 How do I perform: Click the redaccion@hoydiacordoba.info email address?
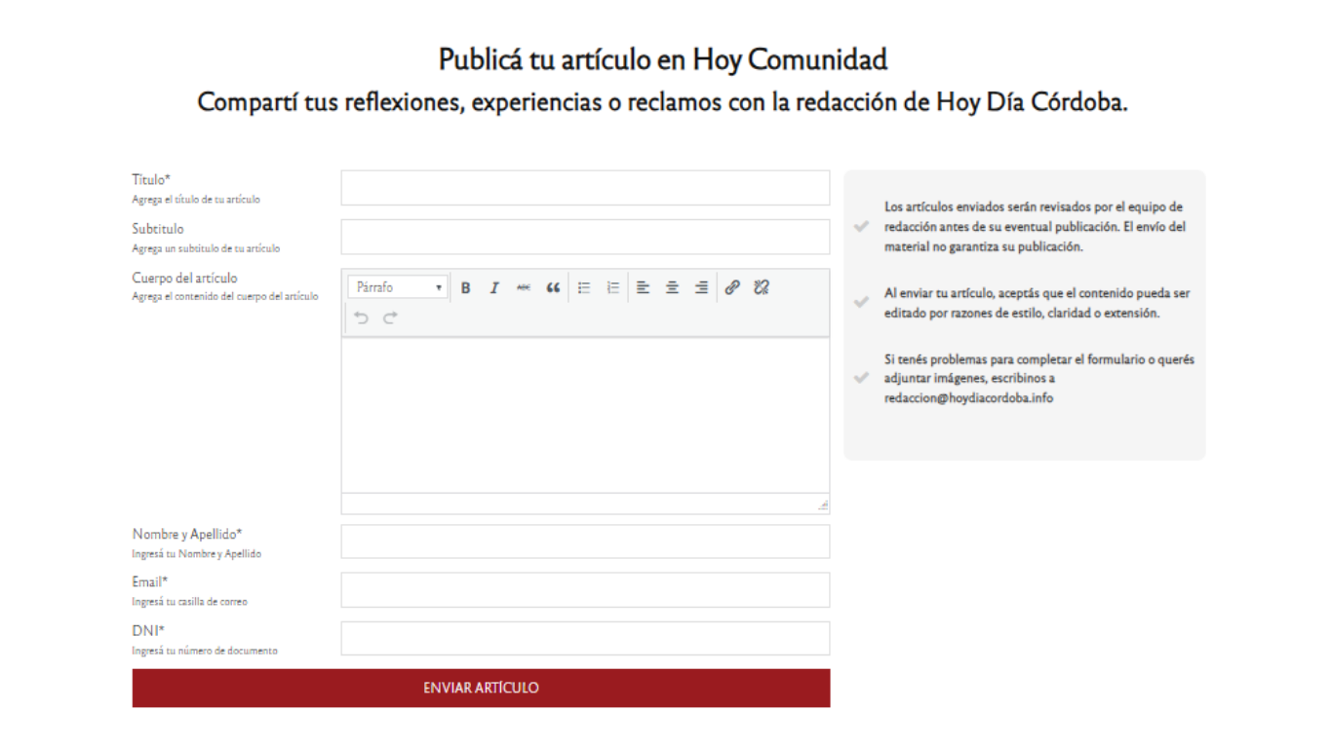coord(968,398)
